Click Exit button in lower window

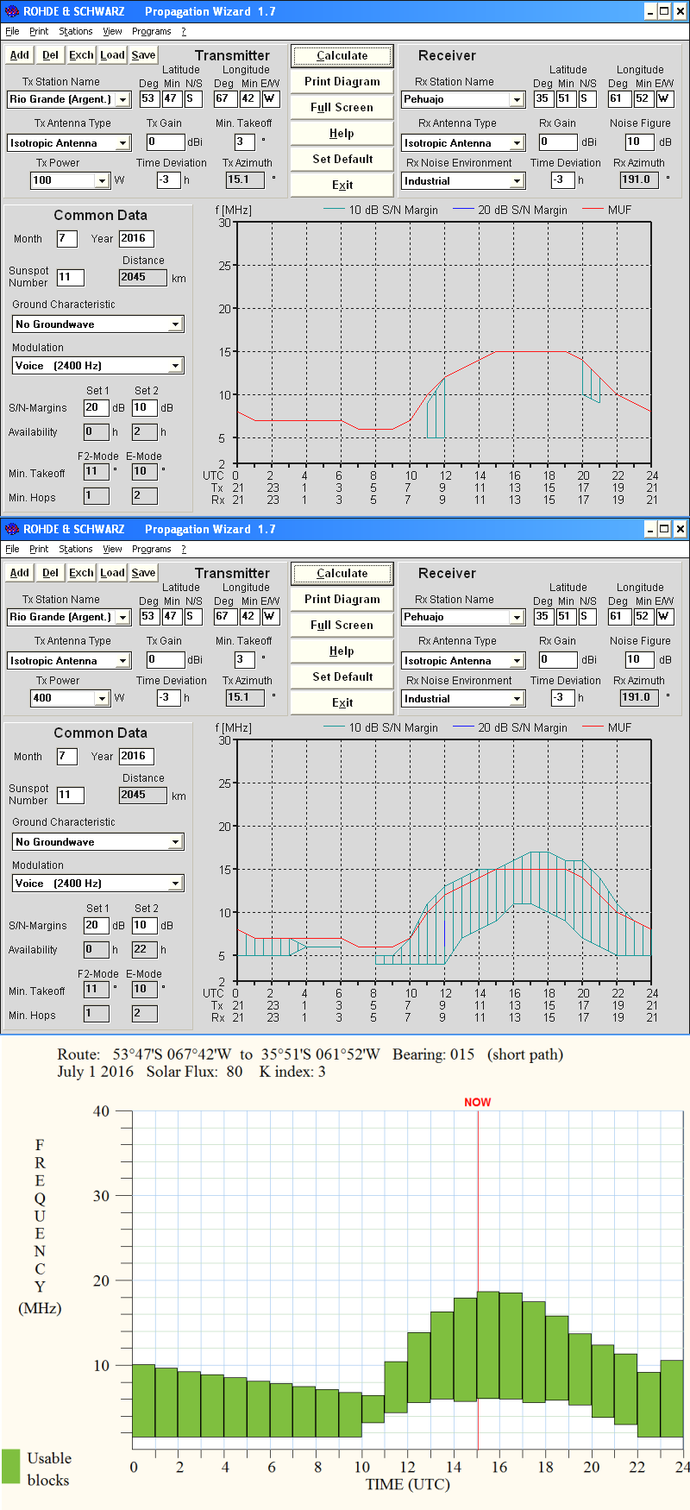click(x=342, y=703)
